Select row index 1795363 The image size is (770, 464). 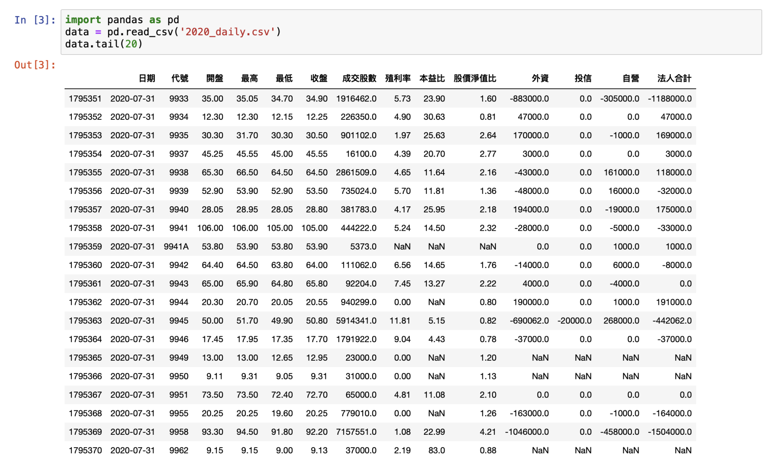pyautogui.click(x=85, y=321)
